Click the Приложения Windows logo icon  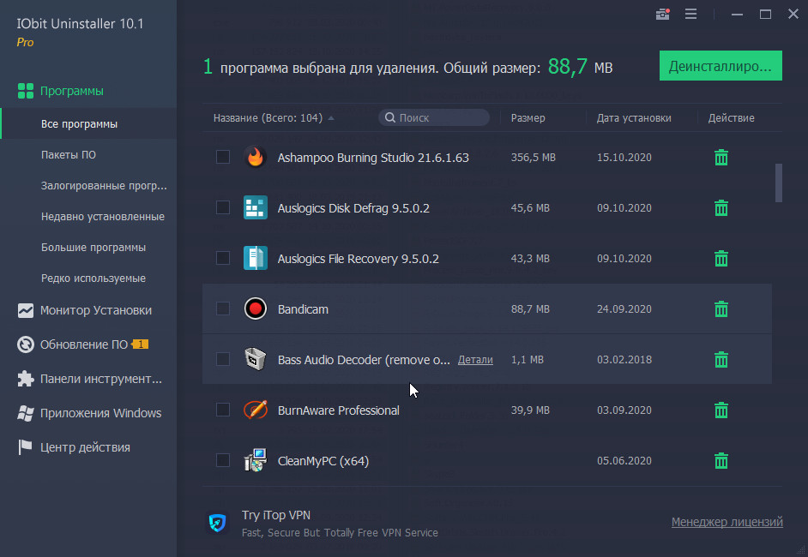coord(25,413)
